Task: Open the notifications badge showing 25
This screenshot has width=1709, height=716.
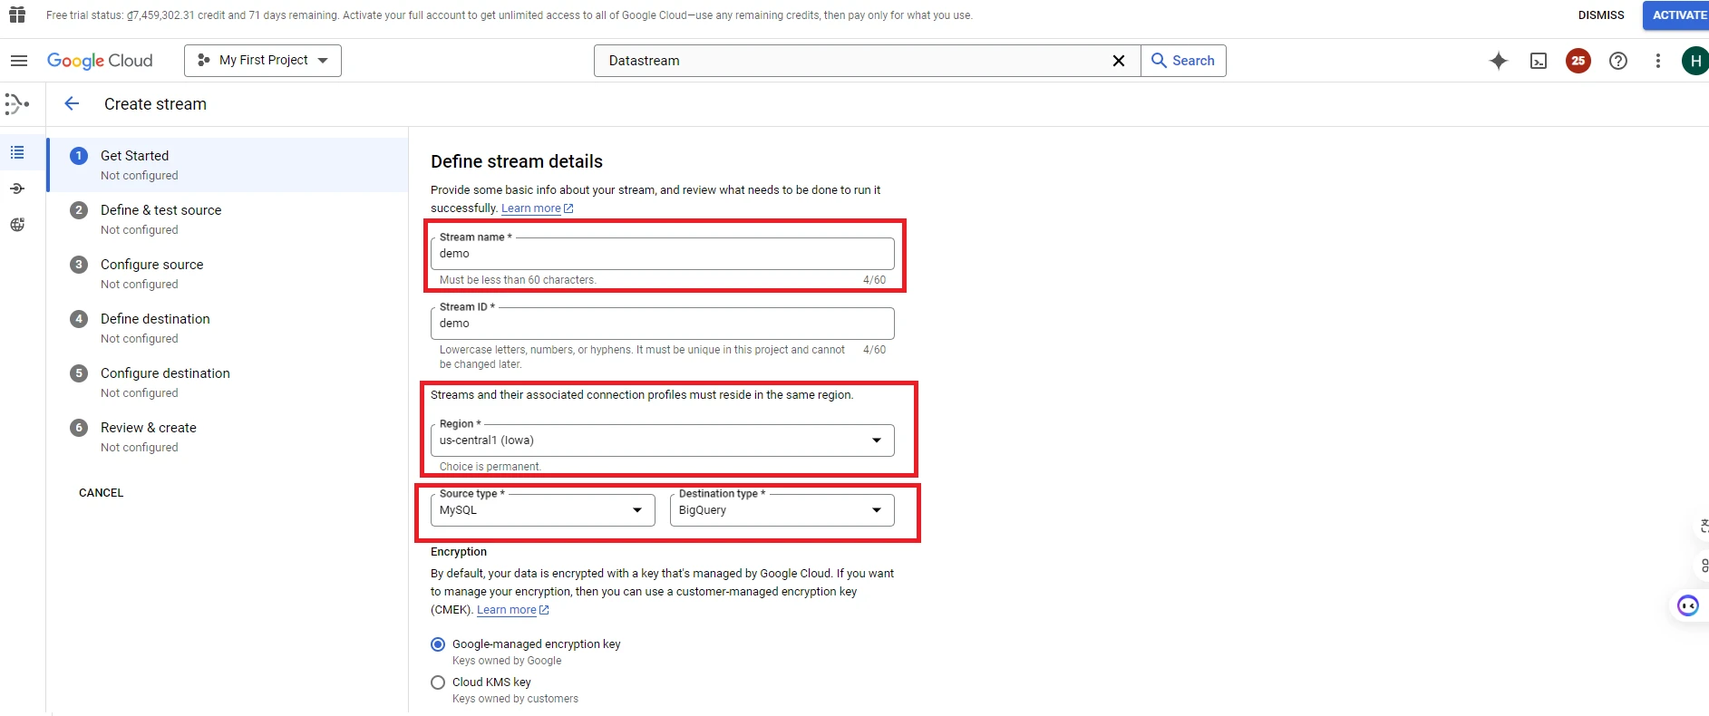Action: [x=1578, y=61]
